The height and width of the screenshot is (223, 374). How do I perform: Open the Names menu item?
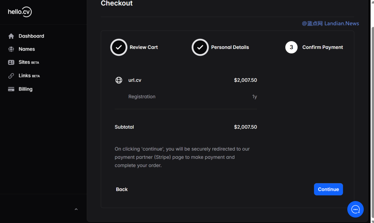27,49
